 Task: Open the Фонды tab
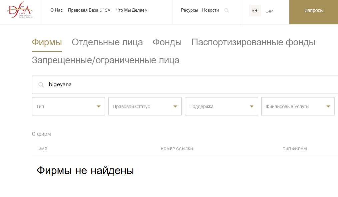(x=167, y=43)
